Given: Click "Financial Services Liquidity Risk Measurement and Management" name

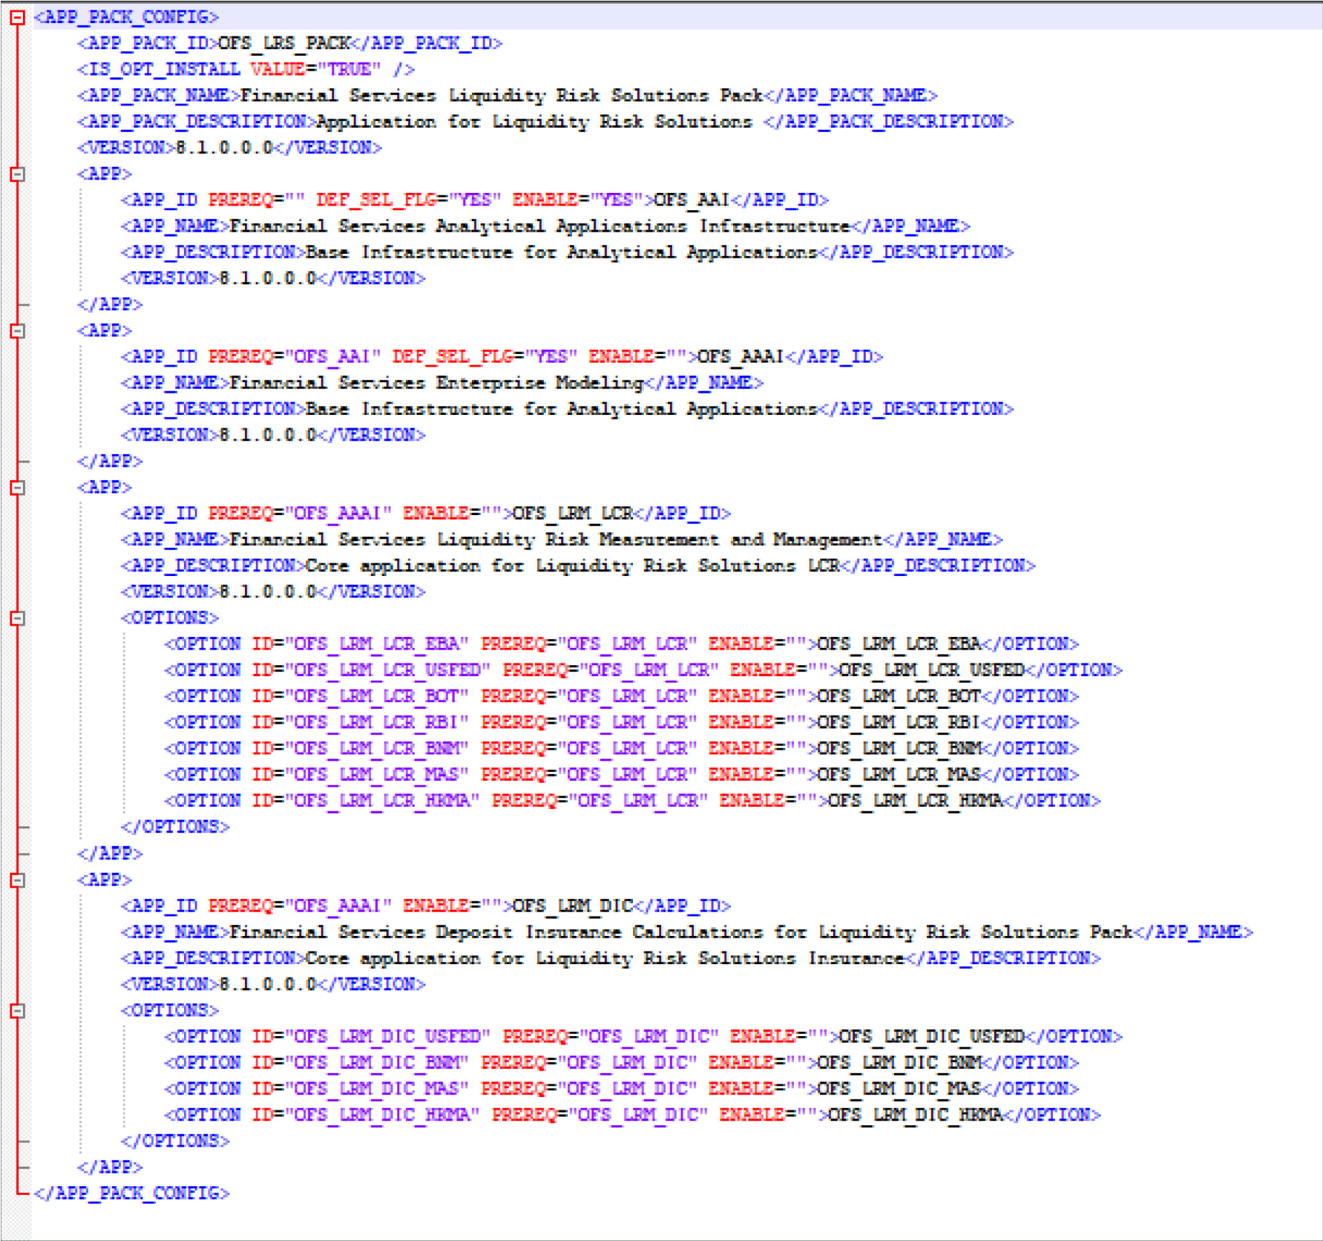Looking at the screenshot, I should coord(556,540).
